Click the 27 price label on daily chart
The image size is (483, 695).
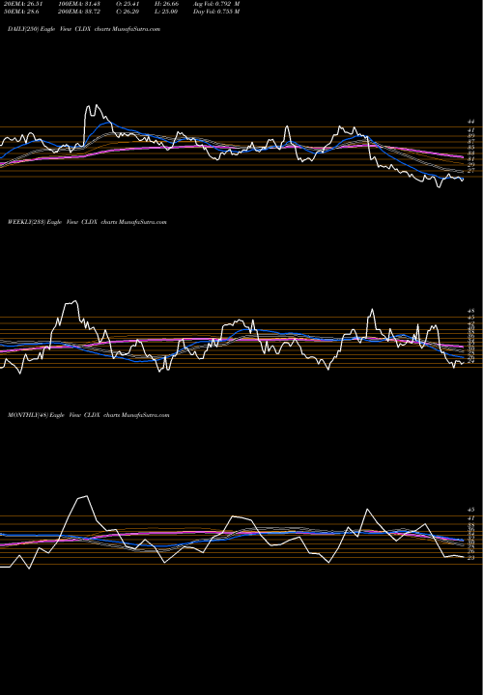point(471,170)
